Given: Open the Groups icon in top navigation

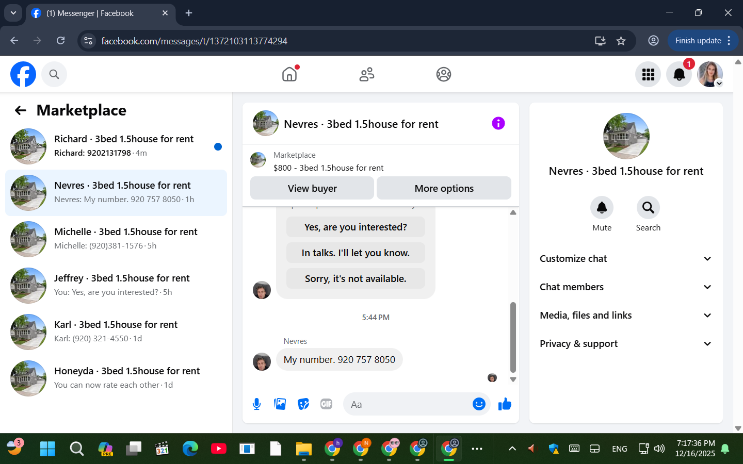Looking at the screenshot, I should (444, 74).
